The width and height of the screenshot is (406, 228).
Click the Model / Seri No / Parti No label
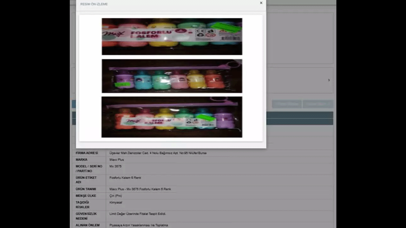click(89, 168)
